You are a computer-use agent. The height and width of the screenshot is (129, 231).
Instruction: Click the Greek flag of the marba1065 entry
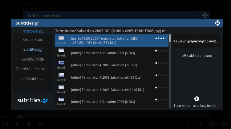[61, 38]
